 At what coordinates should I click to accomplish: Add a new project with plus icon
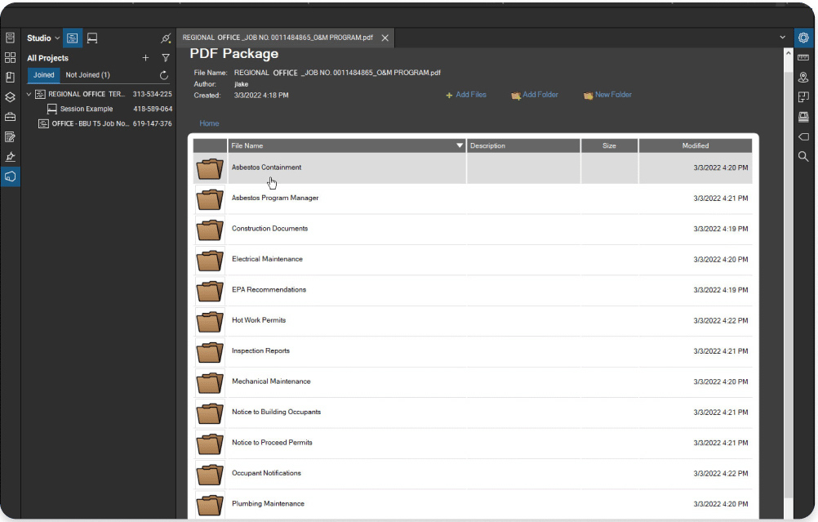tap(146, 58)
